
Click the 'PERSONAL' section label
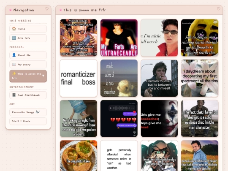(16, 47)
